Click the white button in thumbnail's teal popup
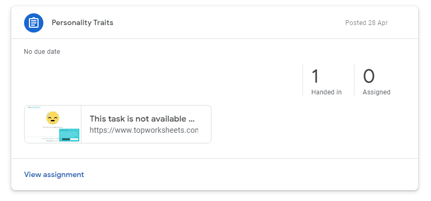431x201 pixels. point(74,139)
